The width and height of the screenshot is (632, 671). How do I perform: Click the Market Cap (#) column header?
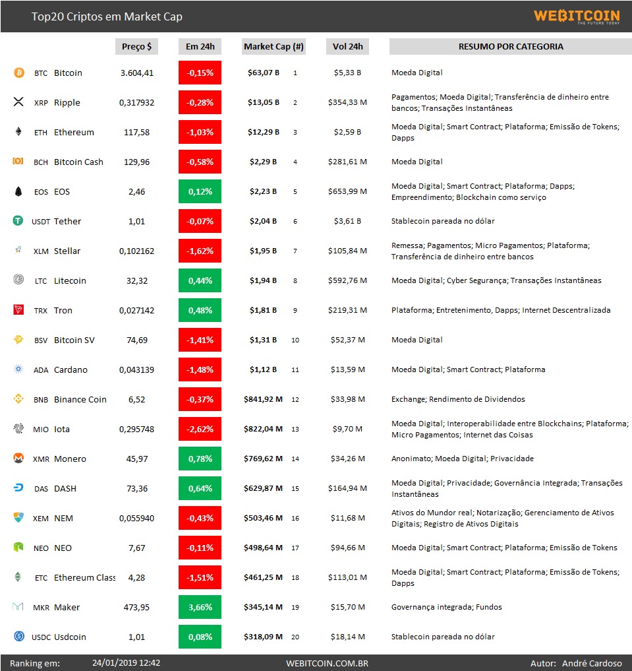click(x=274, y=46)
